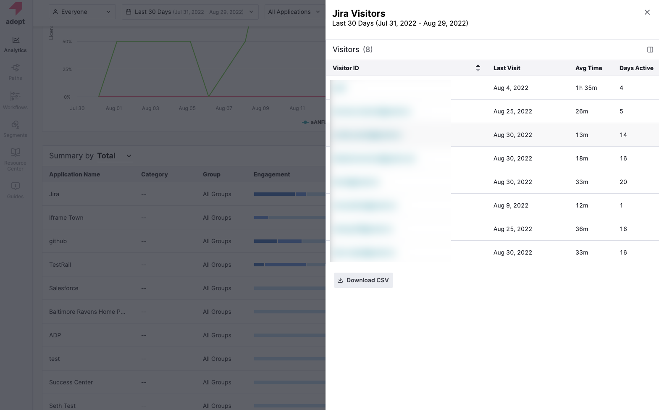Select the visitor row with Aug 4, 2022
Viewport: 659px width, 410px height.
492,88
